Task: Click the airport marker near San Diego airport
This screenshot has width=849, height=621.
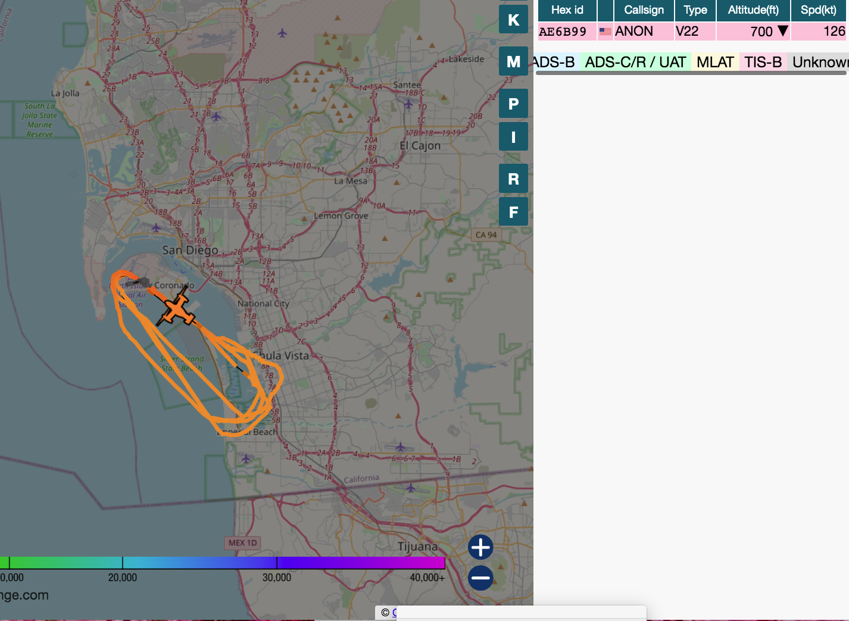Action: click(156, 228)
